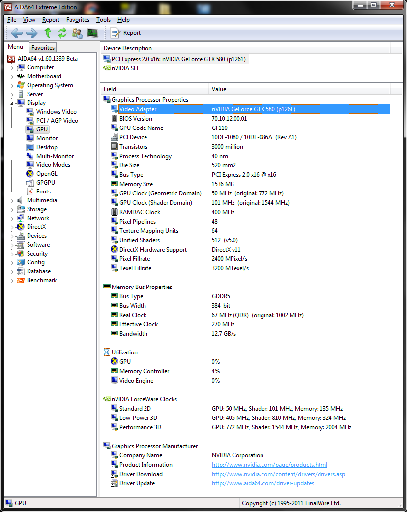
Task: Expand the Multimedia tree node
Action: pyautogui.click(x=12, y=201)
